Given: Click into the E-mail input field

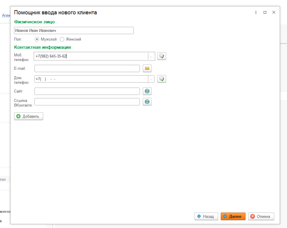Looking at the screenshot, I should (87, 69).
